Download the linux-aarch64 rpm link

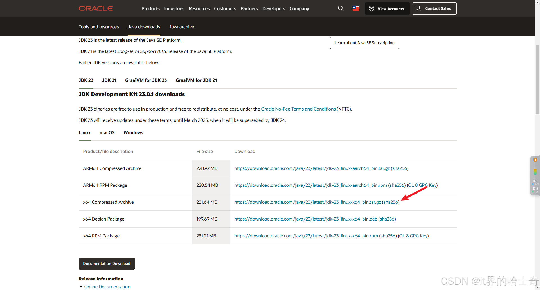pos(310,185)
